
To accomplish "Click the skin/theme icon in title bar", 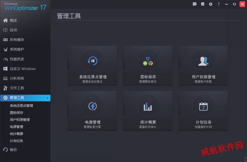I will coord(203,4).
